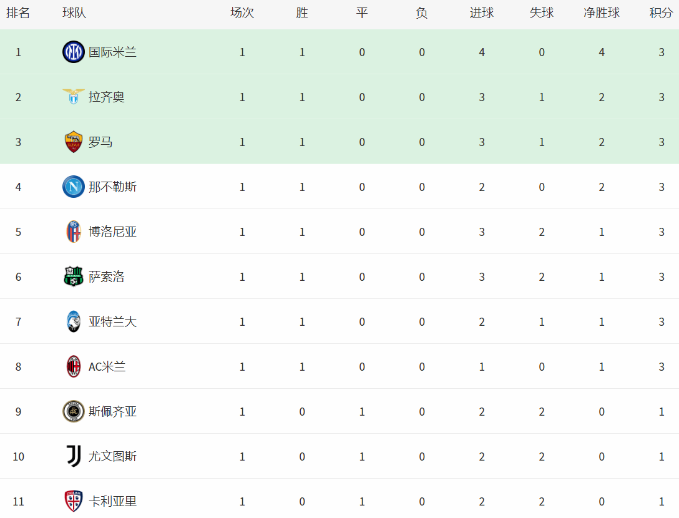Image resolution: width=679 pixels, height=518 pixels.
Task: Open the 国际米兰 team name link
Action: 112,52
